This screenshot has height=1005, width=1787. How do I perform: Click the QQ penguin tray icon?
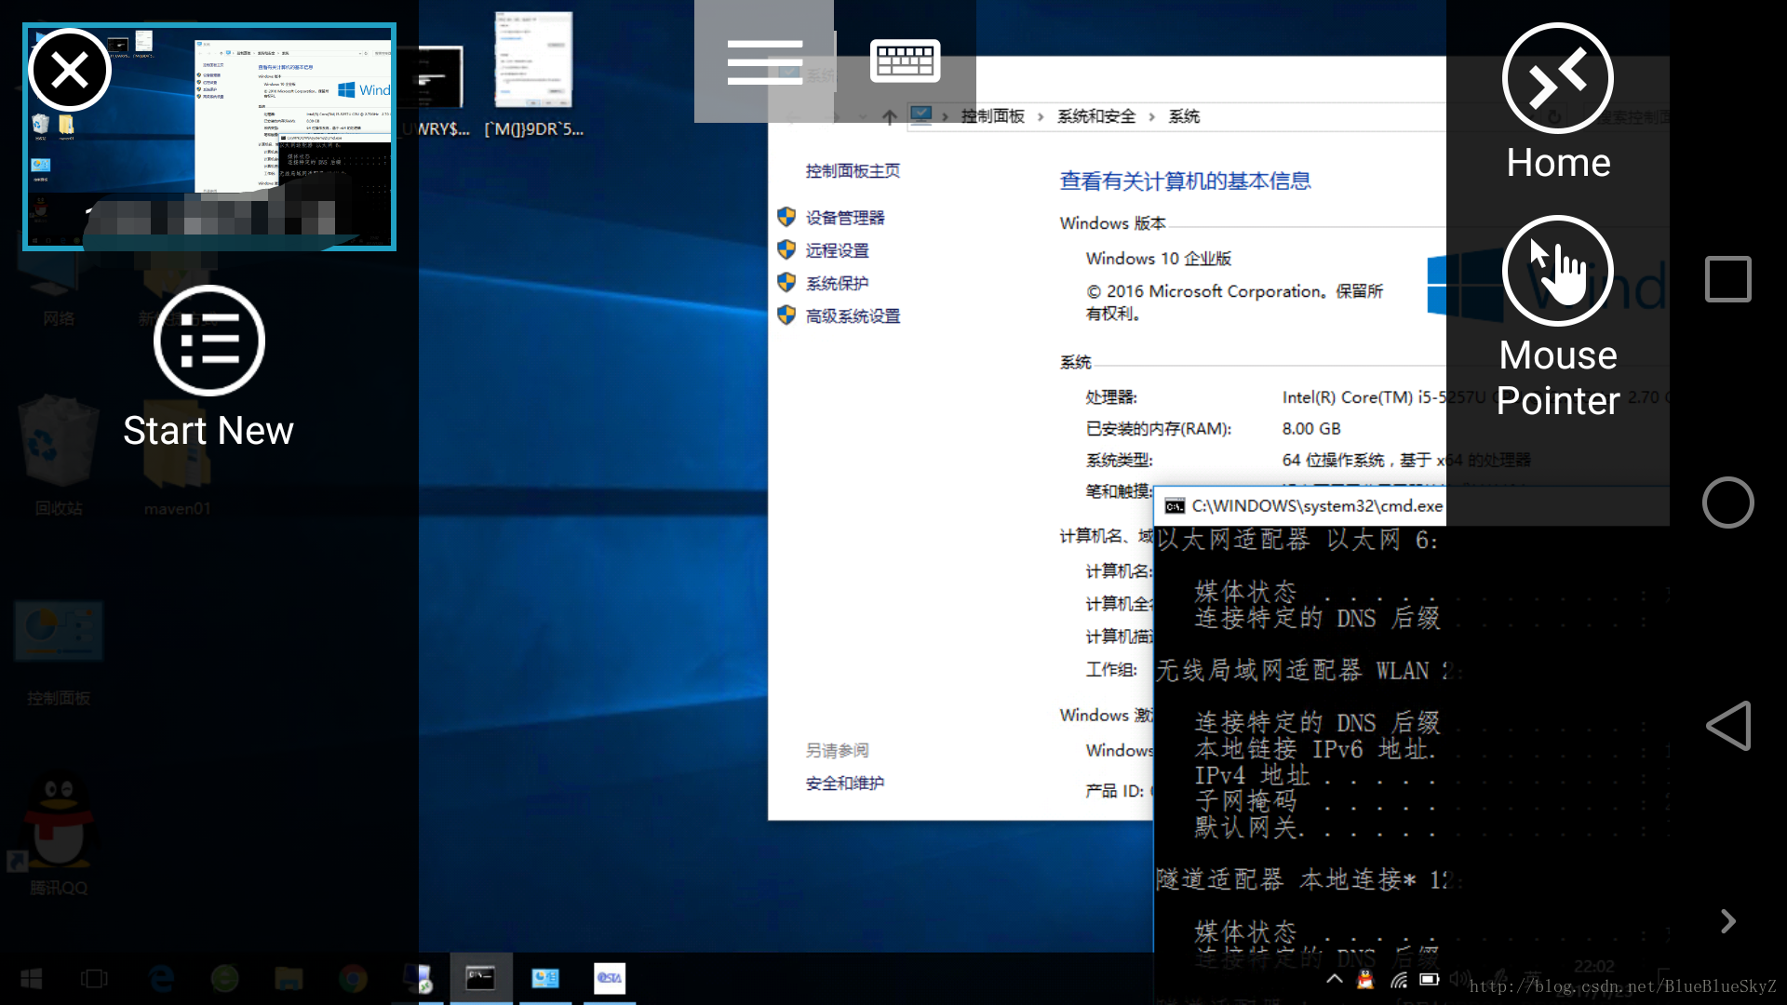click(x=1365, y=979)
